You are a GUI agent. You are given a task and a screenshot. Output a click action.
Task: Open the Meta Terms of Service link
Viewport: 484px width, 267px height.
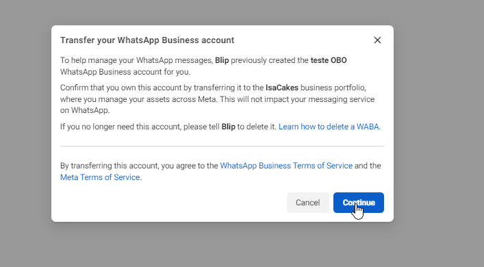[x=100, y=177]
